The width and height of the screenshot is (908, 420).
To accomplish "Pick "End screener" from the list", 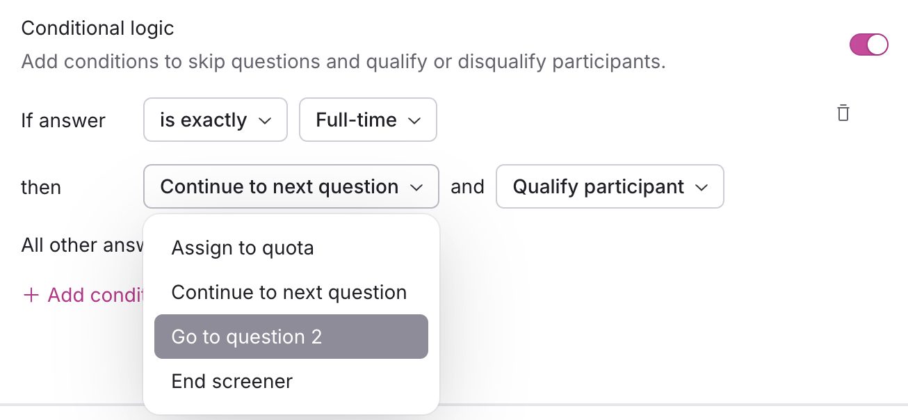I will coord(232,381).
